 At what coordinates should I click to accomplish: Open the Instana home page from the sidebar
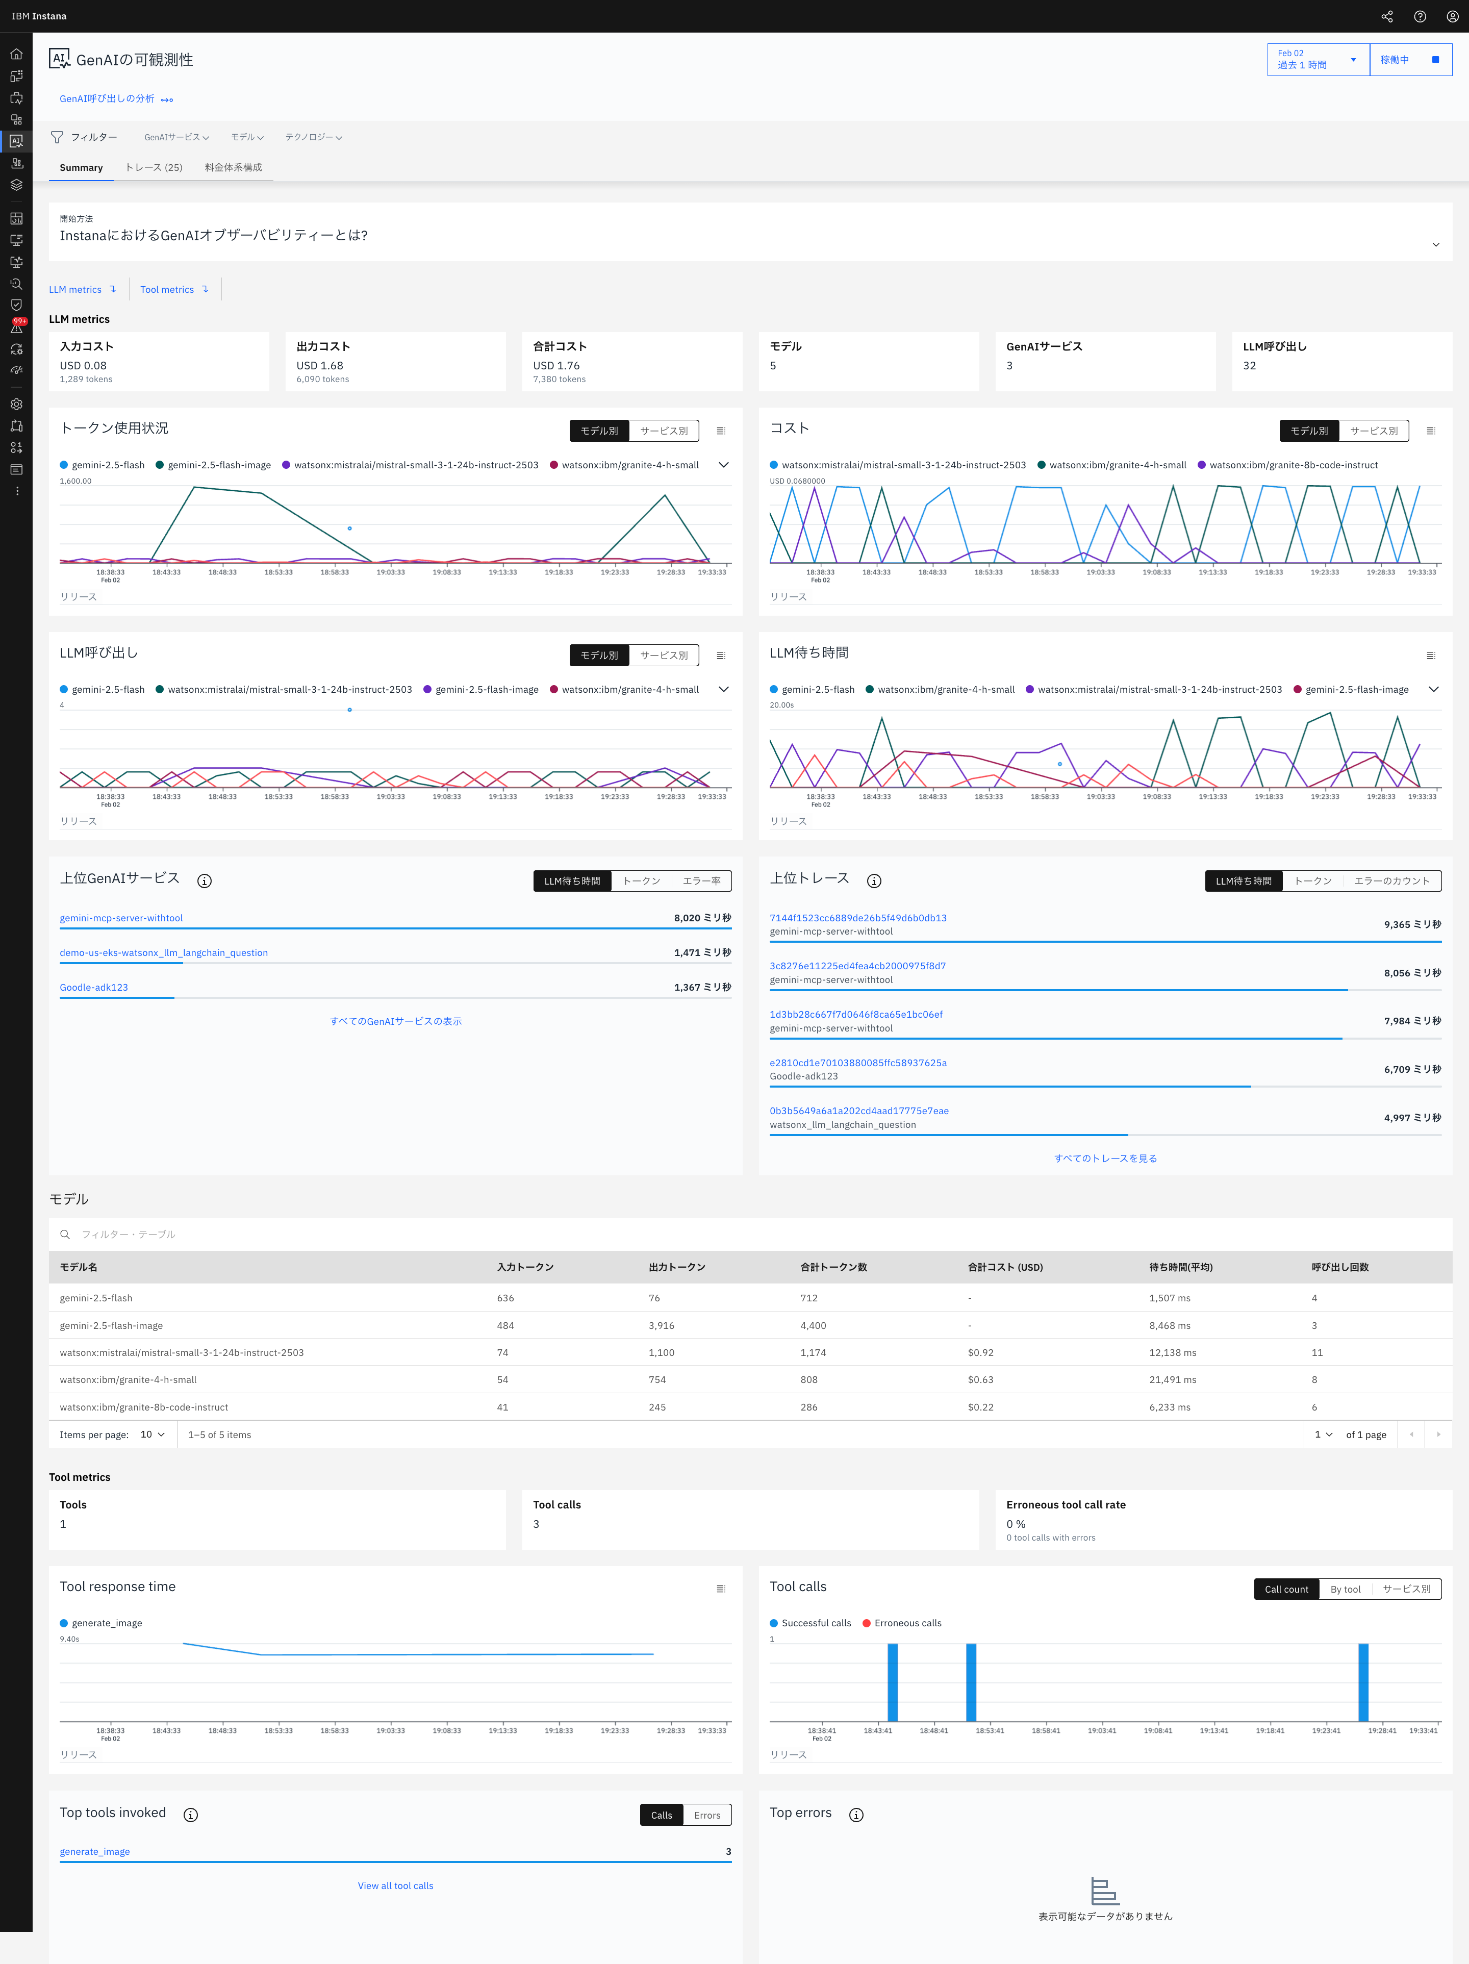pyautogui.click(x=16, y=54)
